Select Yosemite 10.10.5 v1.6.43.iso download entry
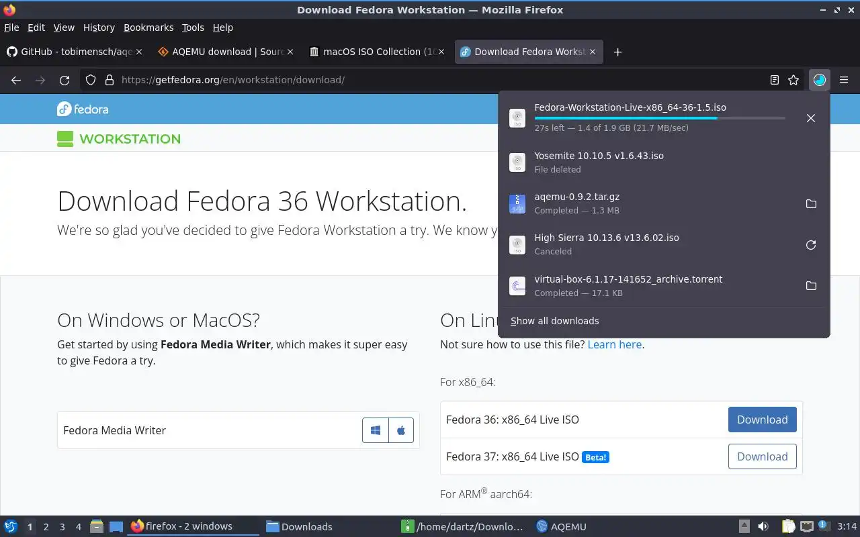Screen dimensions: 860x537 (x=664, y=162)
